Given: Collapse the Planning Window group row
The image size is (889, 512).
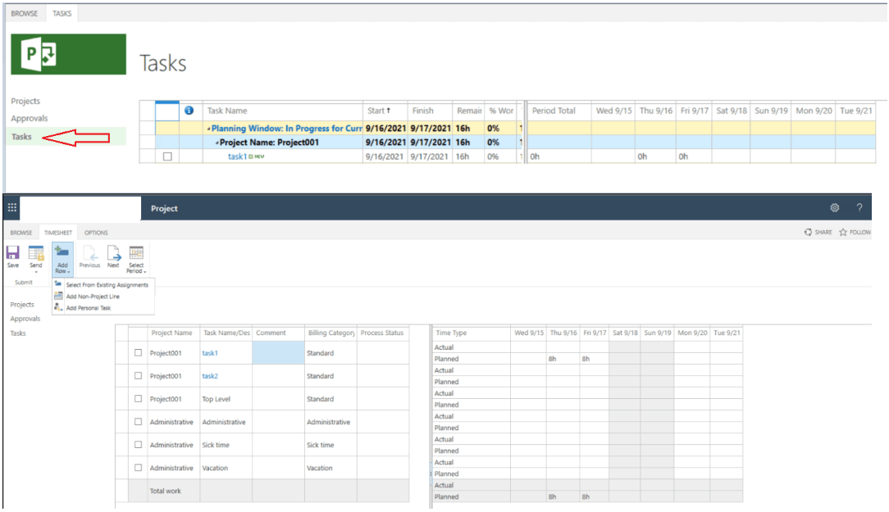Looking at the screenshot, I should [x=208, y=129].
